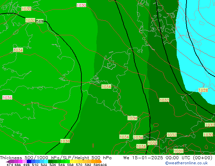Click the legend value 546
The image size is (215, 166).
pyautogui.click(x=61, y=165)
